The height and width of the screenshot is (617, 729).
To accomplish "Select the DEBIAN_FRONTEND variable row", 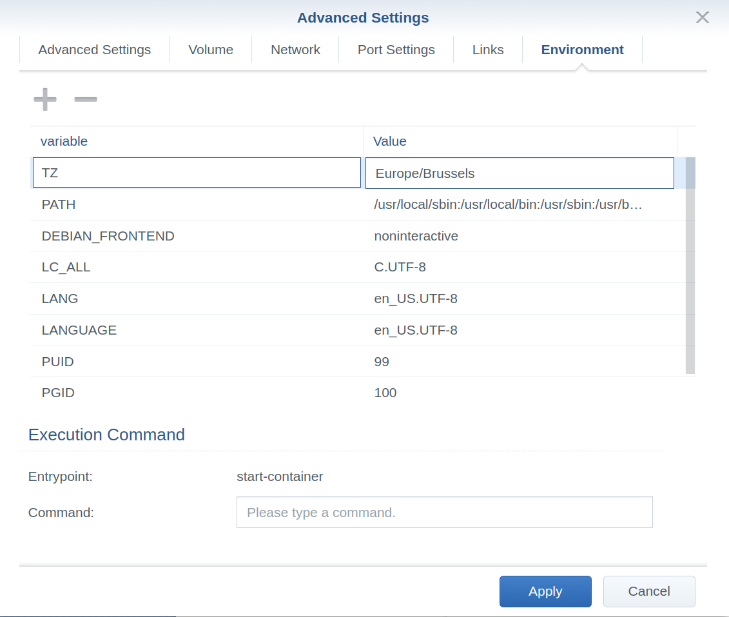I will tap(193, 236).
